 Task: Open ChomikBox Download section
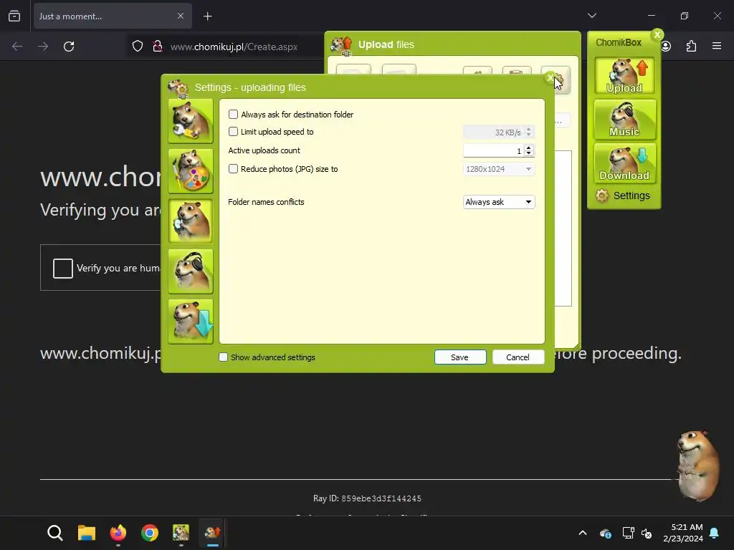click(x=624, y=163)
